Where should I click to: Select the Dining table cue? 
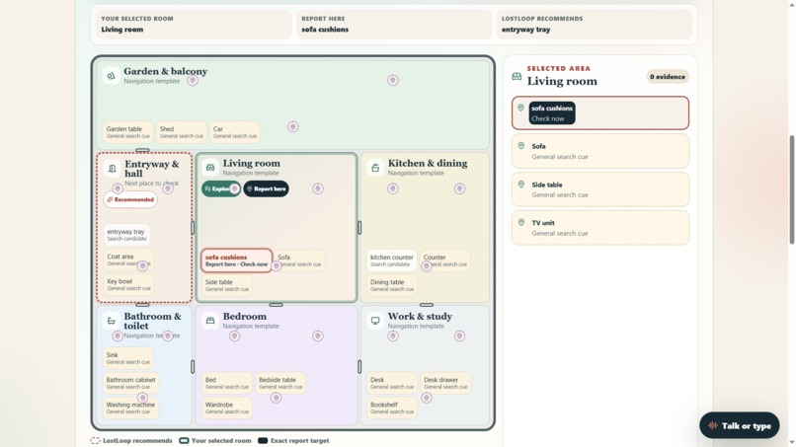pos(391,285)
